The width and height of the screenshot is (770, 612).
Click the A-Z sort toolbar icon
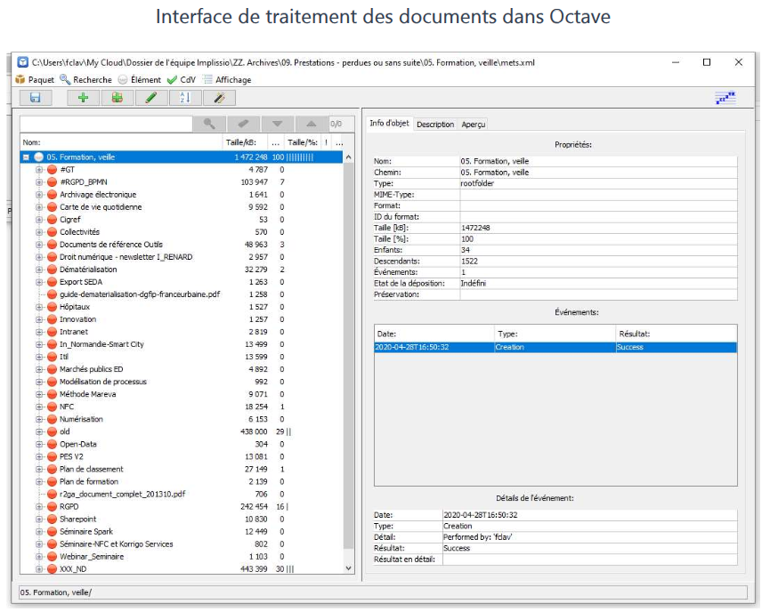(185, 98)
